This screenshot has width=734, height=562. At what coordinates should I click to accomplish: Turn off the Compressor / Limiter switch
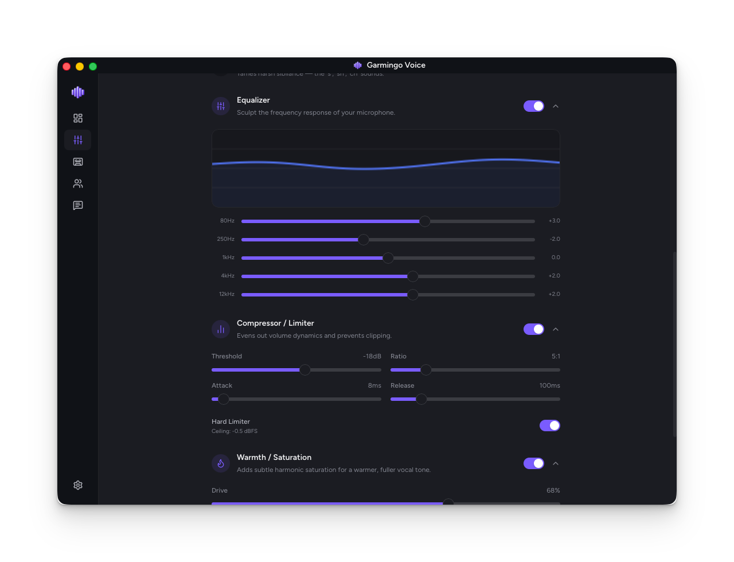tap(534, 329)
